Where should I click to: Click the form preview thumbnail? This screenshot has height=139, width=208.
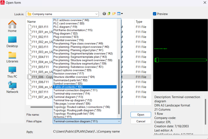[180, 55]
